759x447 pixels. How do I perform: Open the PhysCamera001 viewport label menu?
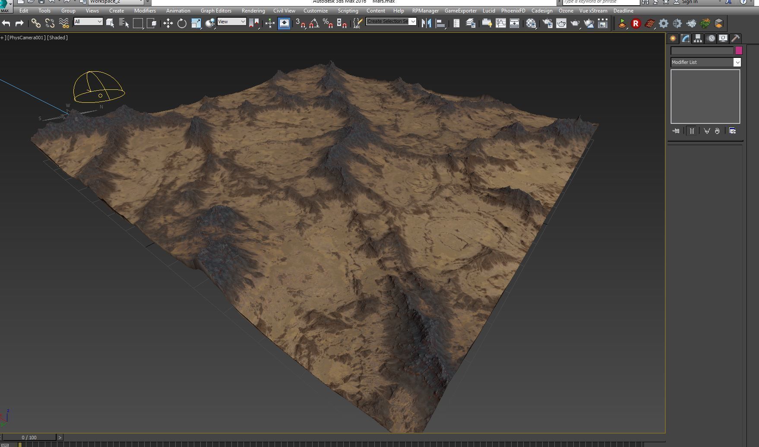click(x=26, y=38)
